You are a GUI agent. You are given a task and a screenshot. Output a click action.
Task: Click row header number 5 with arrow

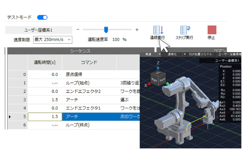[18, 117]
